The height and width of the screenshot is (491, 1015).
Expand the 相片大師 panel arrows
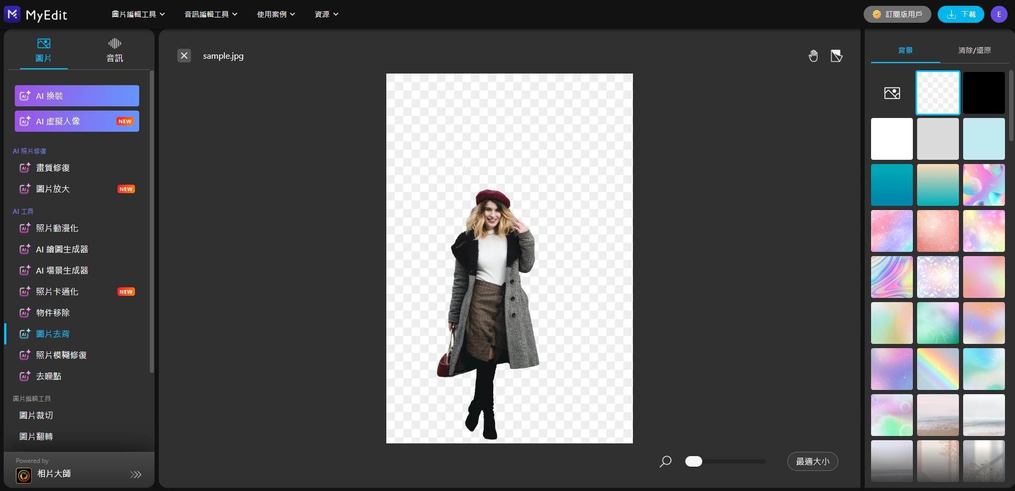click(135, 475)
